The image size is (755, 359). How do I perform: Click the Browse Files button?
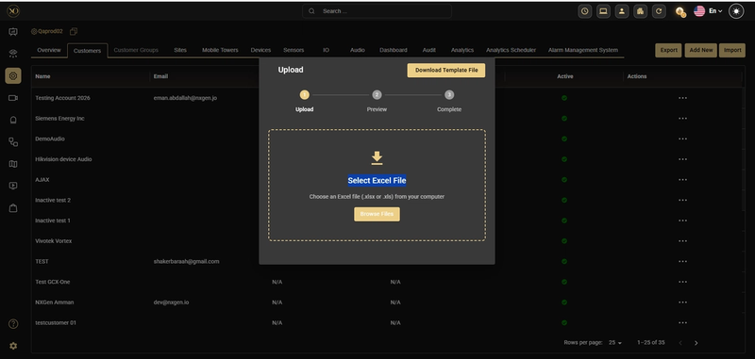(x=377, y=214)
